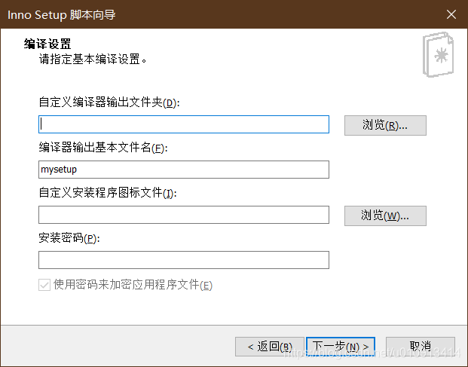The image size is (468, 367).
Task: Toggle the 使用密码来加密应用程序文件 checkbox
Action: pyautogui.click(x=44, y=285)
